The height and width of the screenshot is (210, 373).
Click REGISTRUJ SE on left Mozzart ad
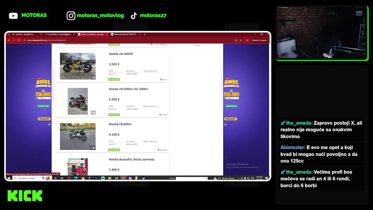tap(43, 106)
